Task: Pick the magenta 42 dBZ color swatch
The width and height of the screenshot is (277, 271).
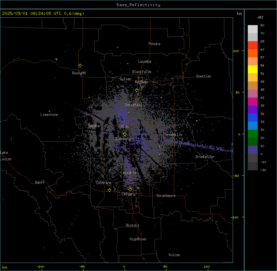Action: click(253, 101)
